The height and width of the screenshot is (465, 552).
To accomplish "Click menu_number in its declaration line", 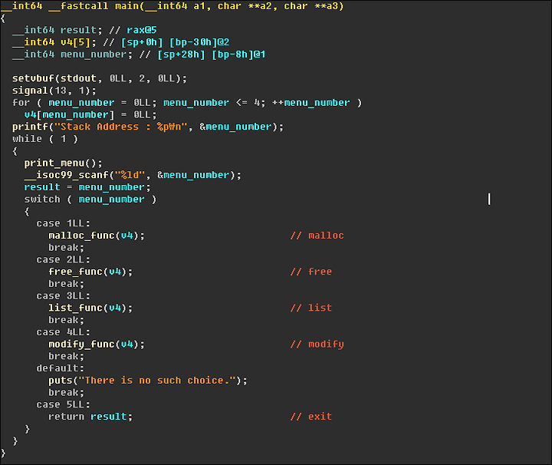I will tap(94, 54).
